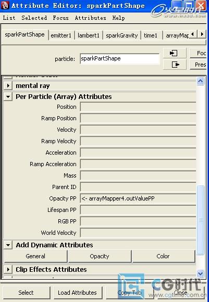Screen dimensions: 209x302
Task: Click the Presets button
Action: click(198, 65)
